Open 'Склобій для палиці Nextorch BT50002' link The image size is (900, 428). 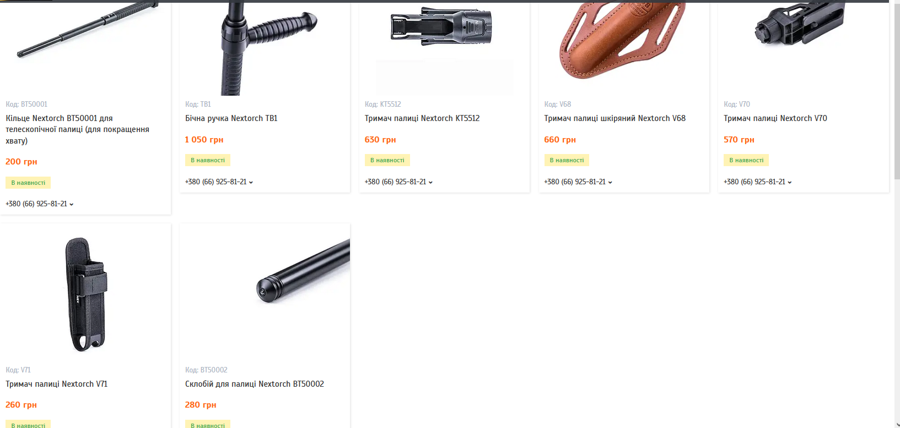point(255,384)
